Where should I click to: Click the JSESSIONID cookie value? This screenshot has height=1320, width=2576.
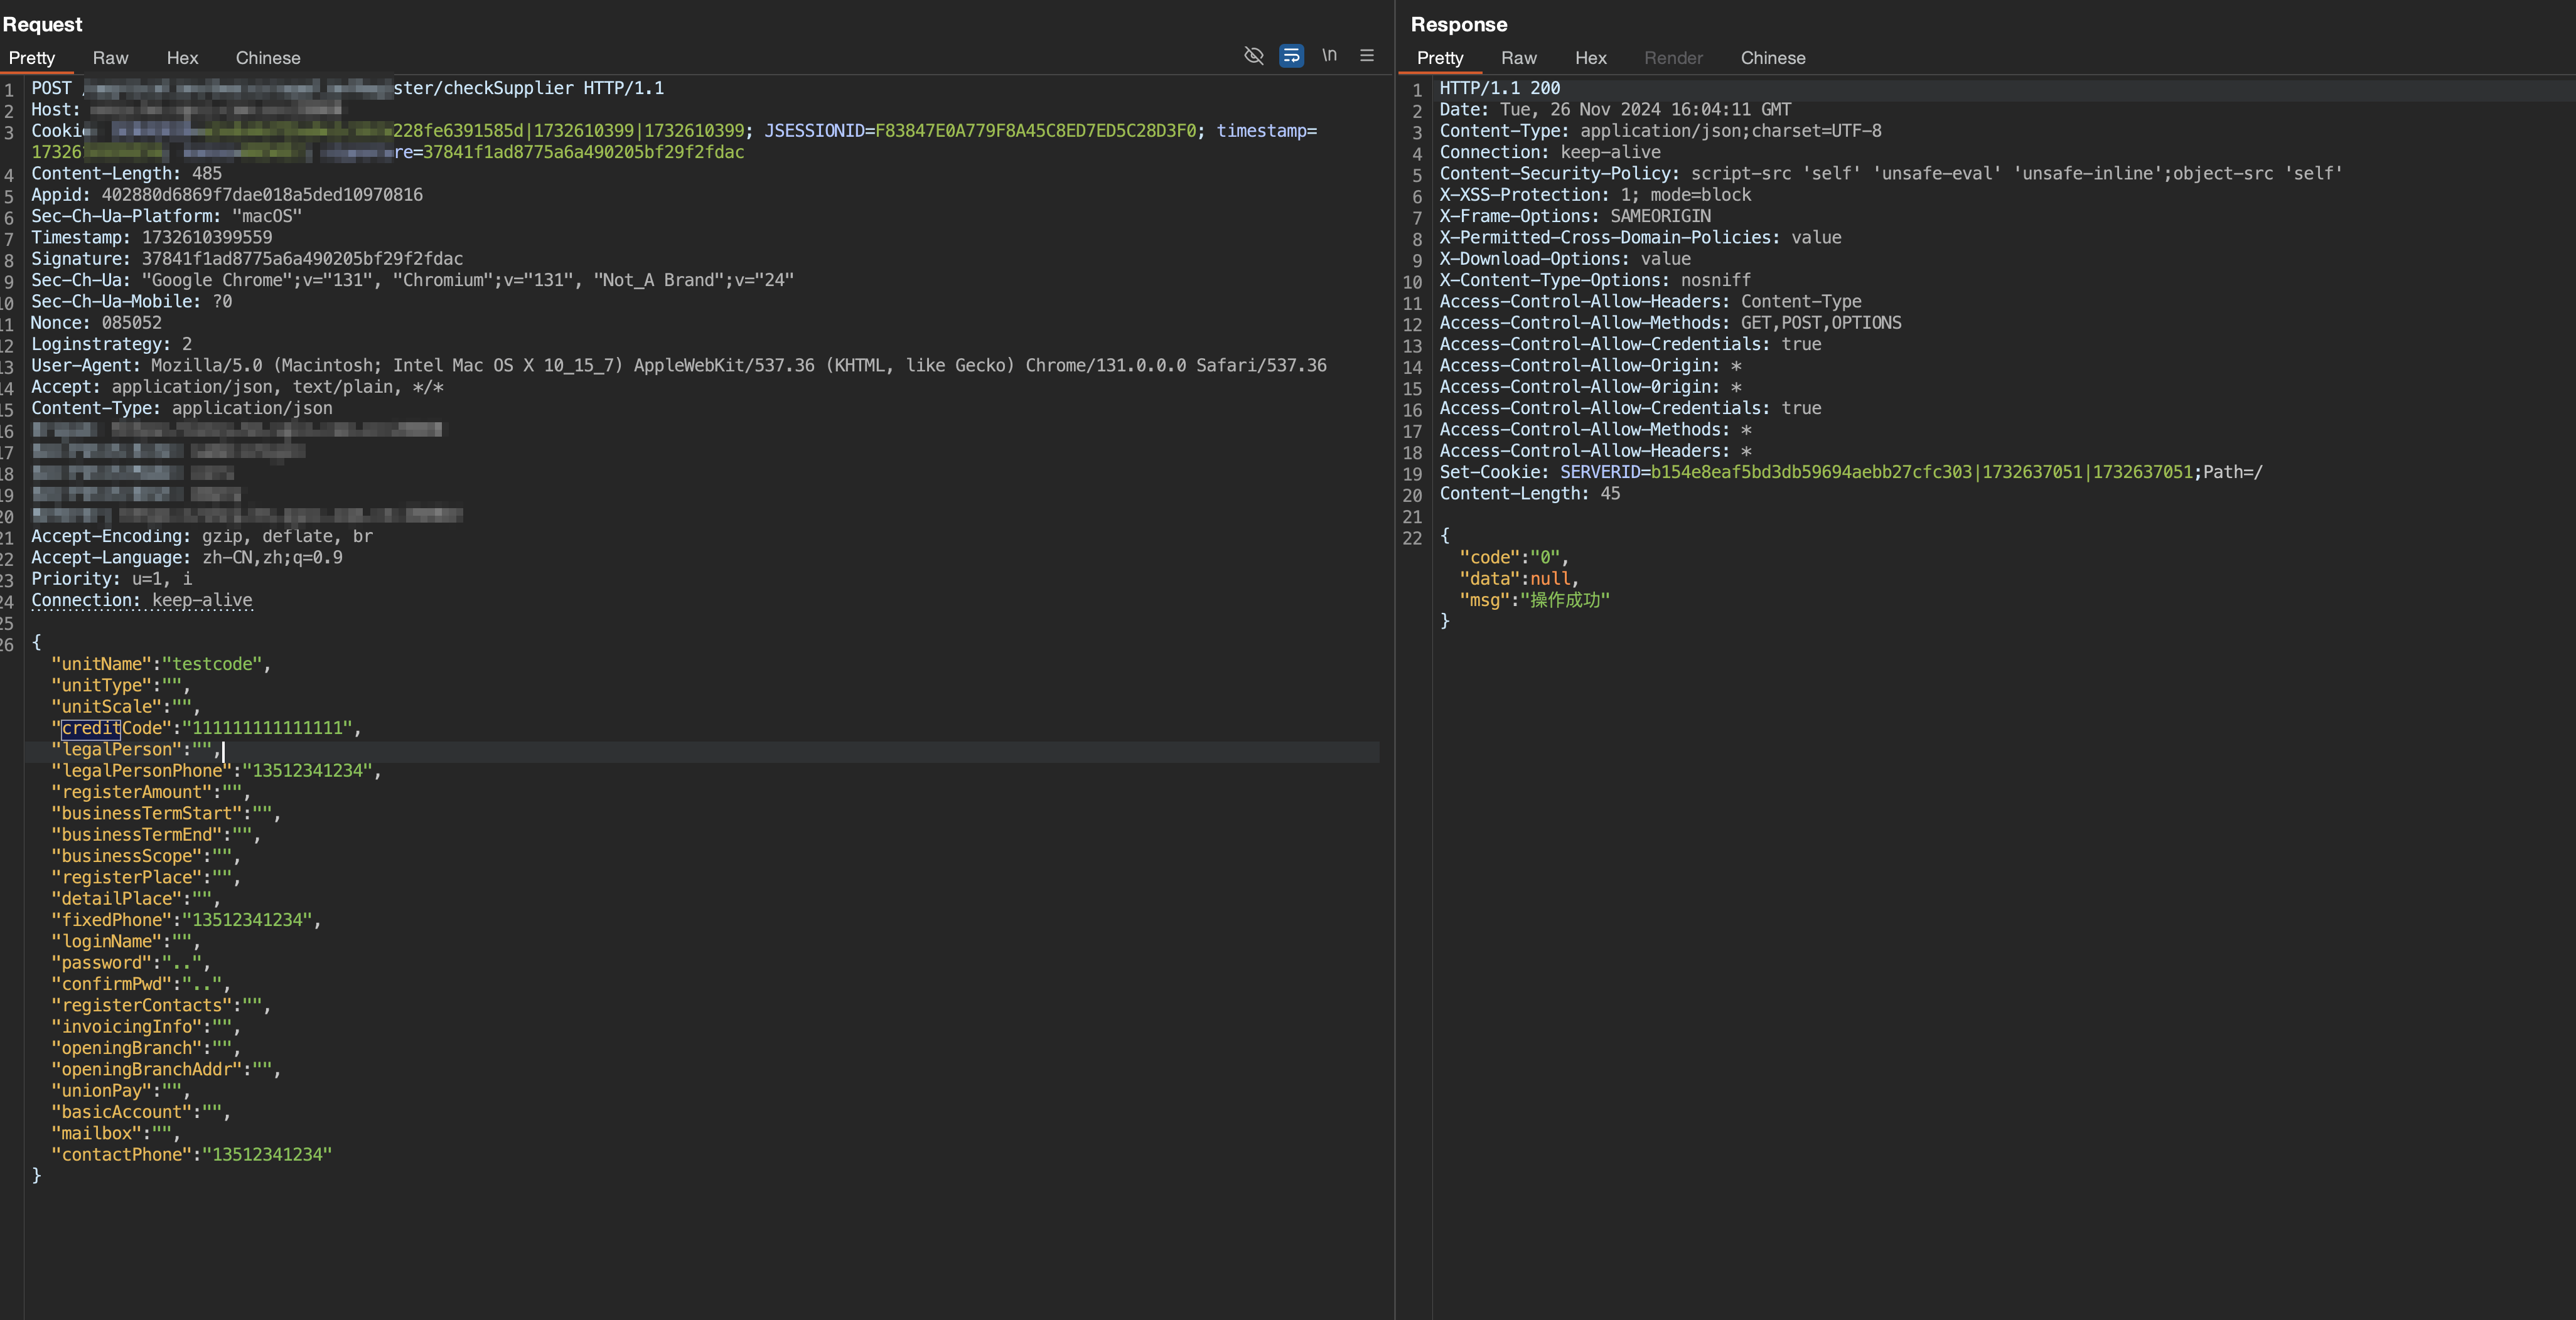point(1035,131)
